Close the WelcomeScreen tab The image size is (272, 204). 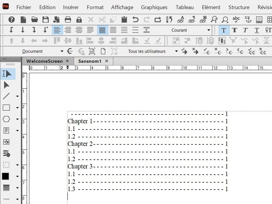point(67,61)
